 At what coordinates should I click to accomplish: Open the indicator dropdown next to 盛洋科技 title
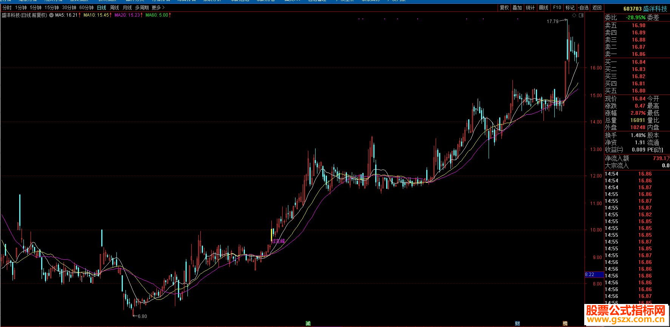[51, 15]
